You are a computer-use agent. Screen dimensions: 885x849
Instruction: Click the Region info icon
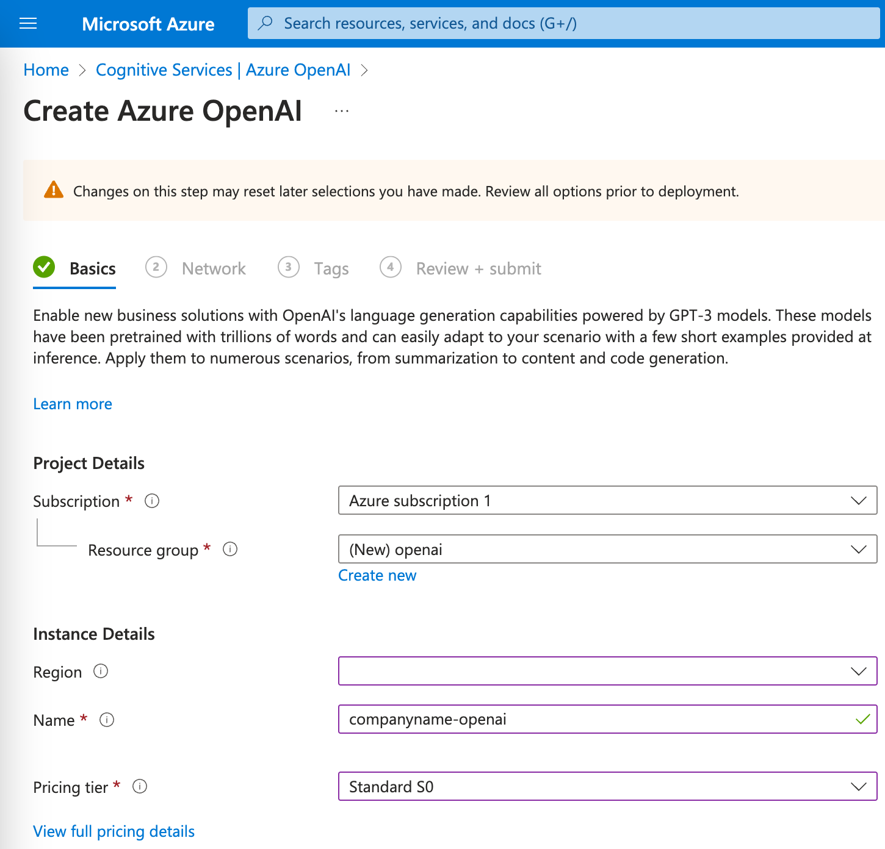[100, 672]
